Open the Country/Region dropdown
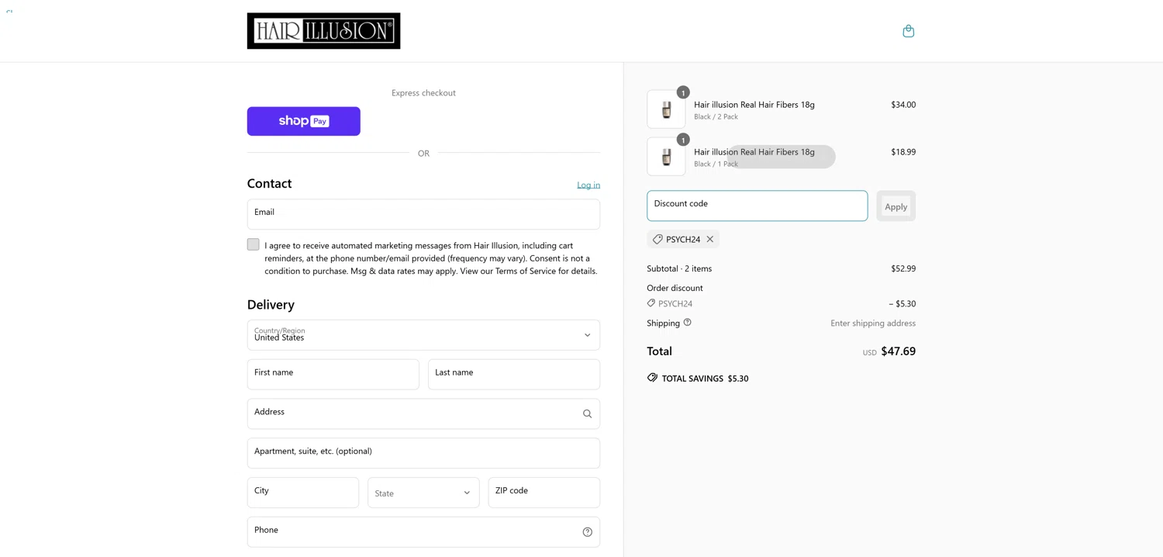Viewport: 1163px width, 557px height. 423,335
